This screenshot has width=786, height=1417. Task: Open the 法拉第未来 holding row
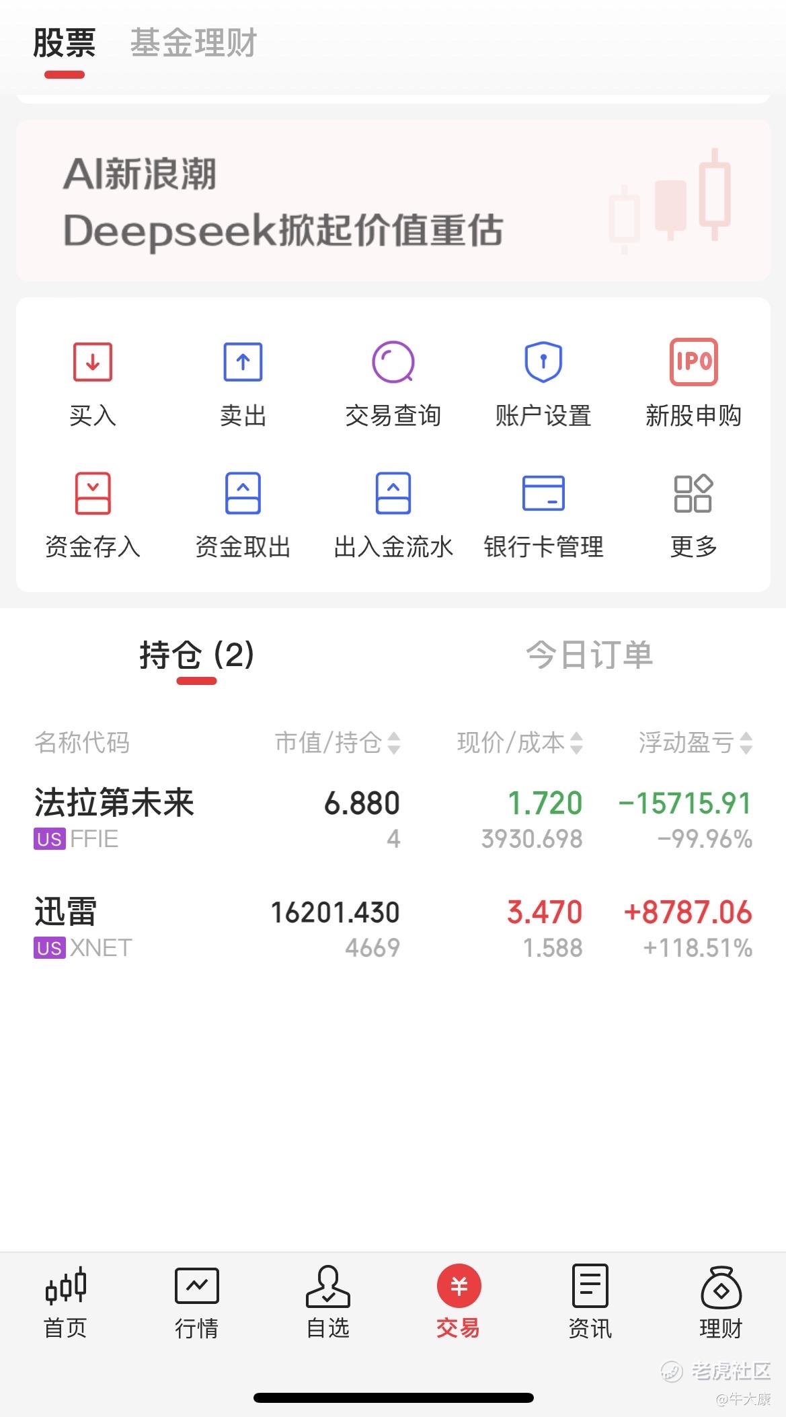[x=393, y=820]
